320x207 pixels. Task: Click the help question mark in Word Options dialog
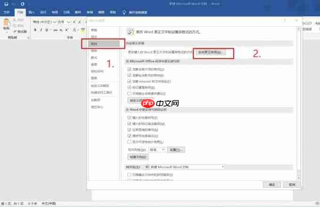click(x=285, y=20)
